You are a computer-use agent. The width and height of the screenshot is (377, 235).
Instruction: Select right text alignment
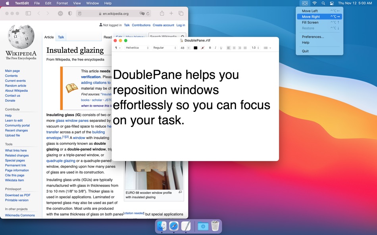tap(239, 48)
